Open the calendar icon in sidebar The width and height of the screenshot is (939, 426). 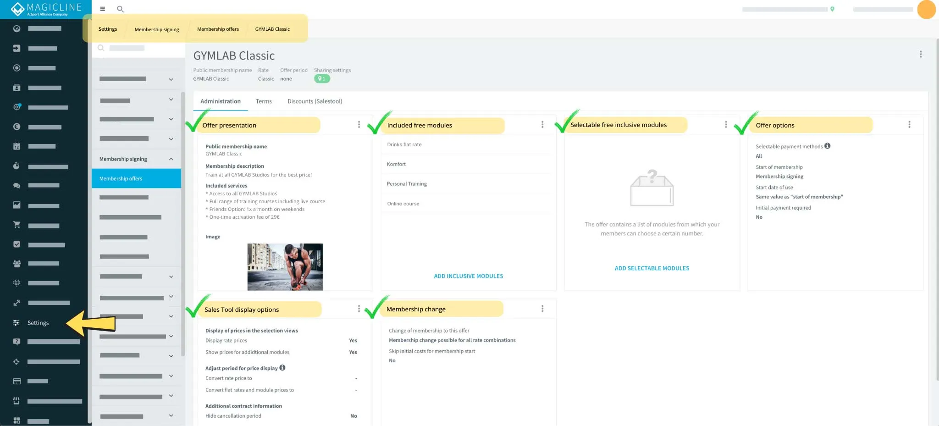pos(17,146)
